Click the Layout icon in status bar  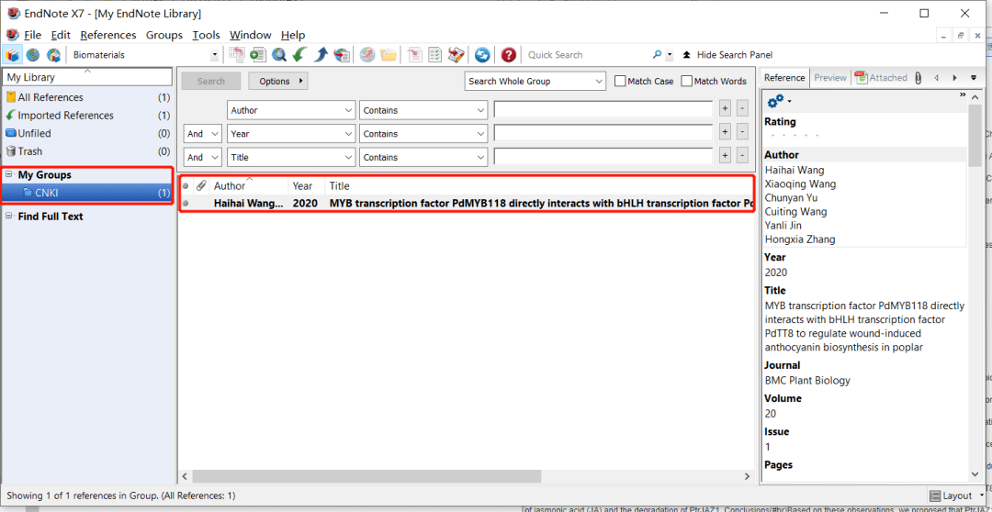point(936,495)
